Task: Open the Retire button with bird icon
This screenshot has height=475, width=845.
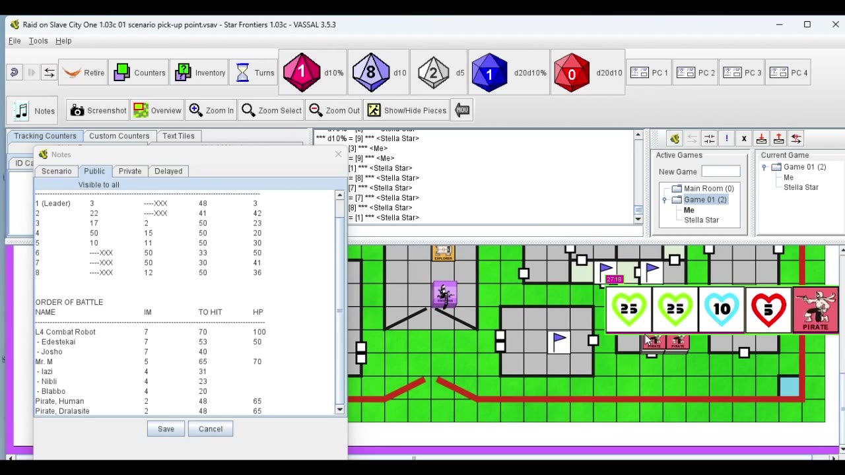Action: (x=84, y=73)
